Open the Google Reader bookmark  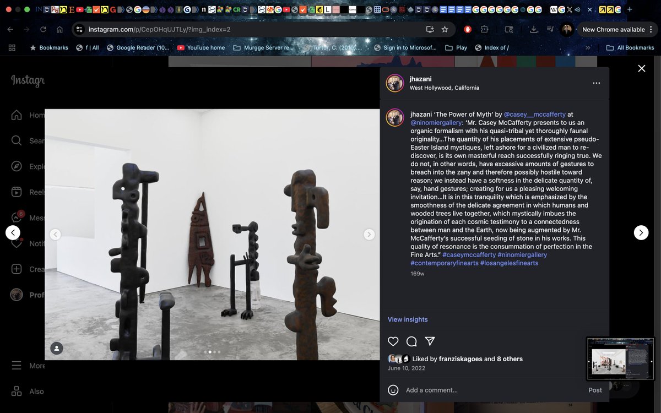(138, 47)
